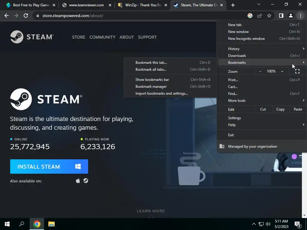Viewport: 307px width, 230px height.
Task: Click the INSTALL STEAM button
Action: click(49, 167)
